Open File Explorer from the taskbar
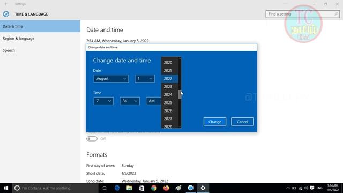Image resolution: width=343 pixels, height=193 pixels. tap(129, 188)
